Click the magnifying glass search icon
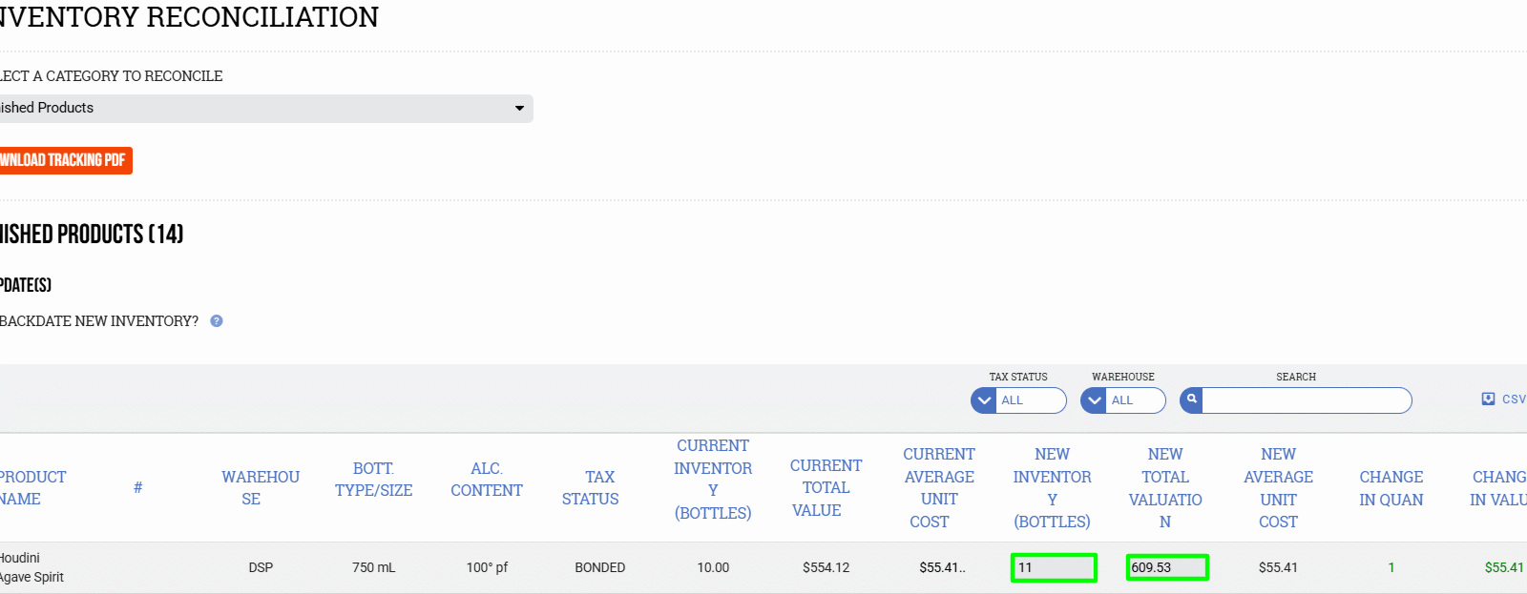Screen dimensions: 1527x594 [x=1191, y=400]
